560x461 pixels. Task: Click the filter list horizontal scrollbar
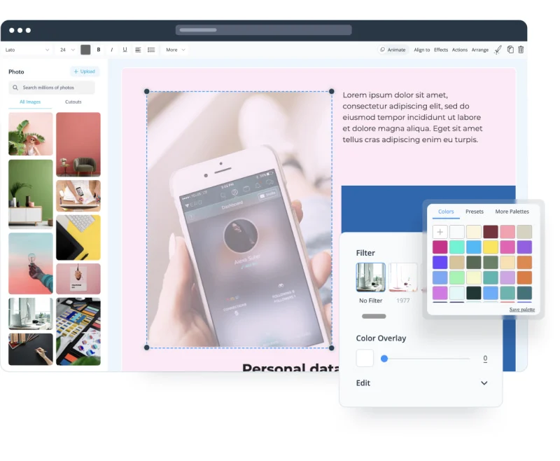[374, 316]
